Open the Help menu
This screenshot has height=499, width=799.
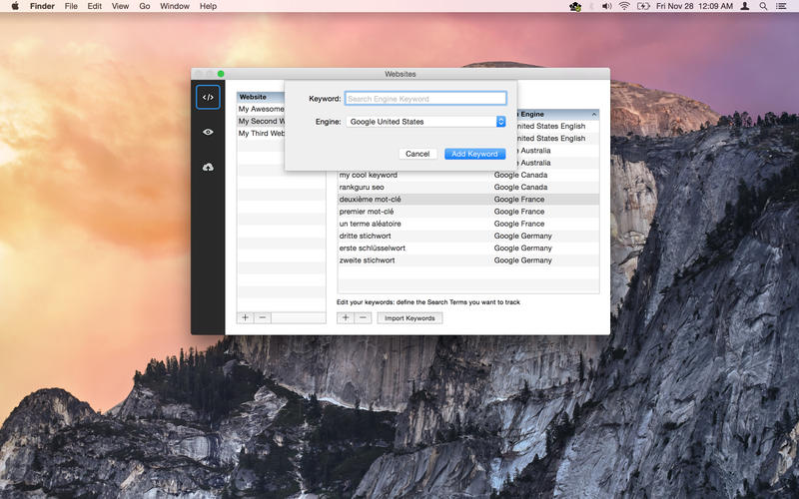(208, 6)
